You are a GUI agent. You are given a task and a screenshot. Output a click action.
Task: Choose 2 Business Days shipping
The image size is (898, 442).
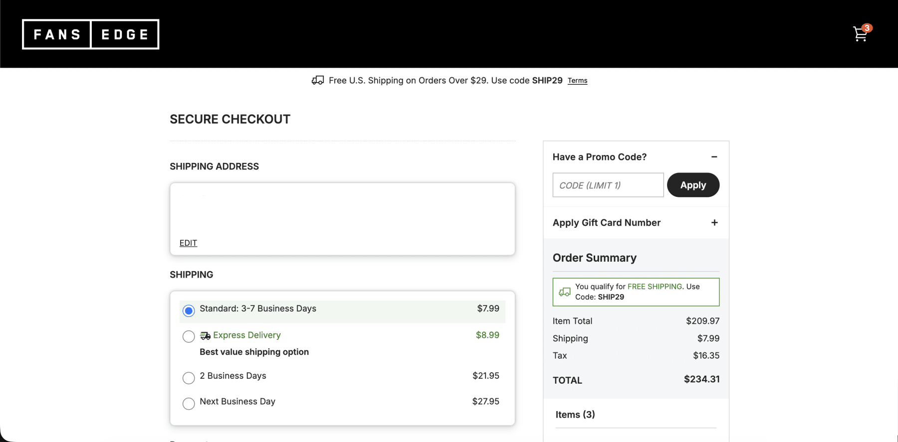coord(189,378)
